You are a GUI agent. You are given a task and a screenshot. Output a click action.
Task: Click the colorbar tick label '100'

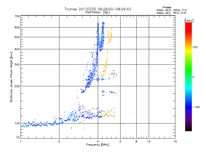tap(195, 47)
